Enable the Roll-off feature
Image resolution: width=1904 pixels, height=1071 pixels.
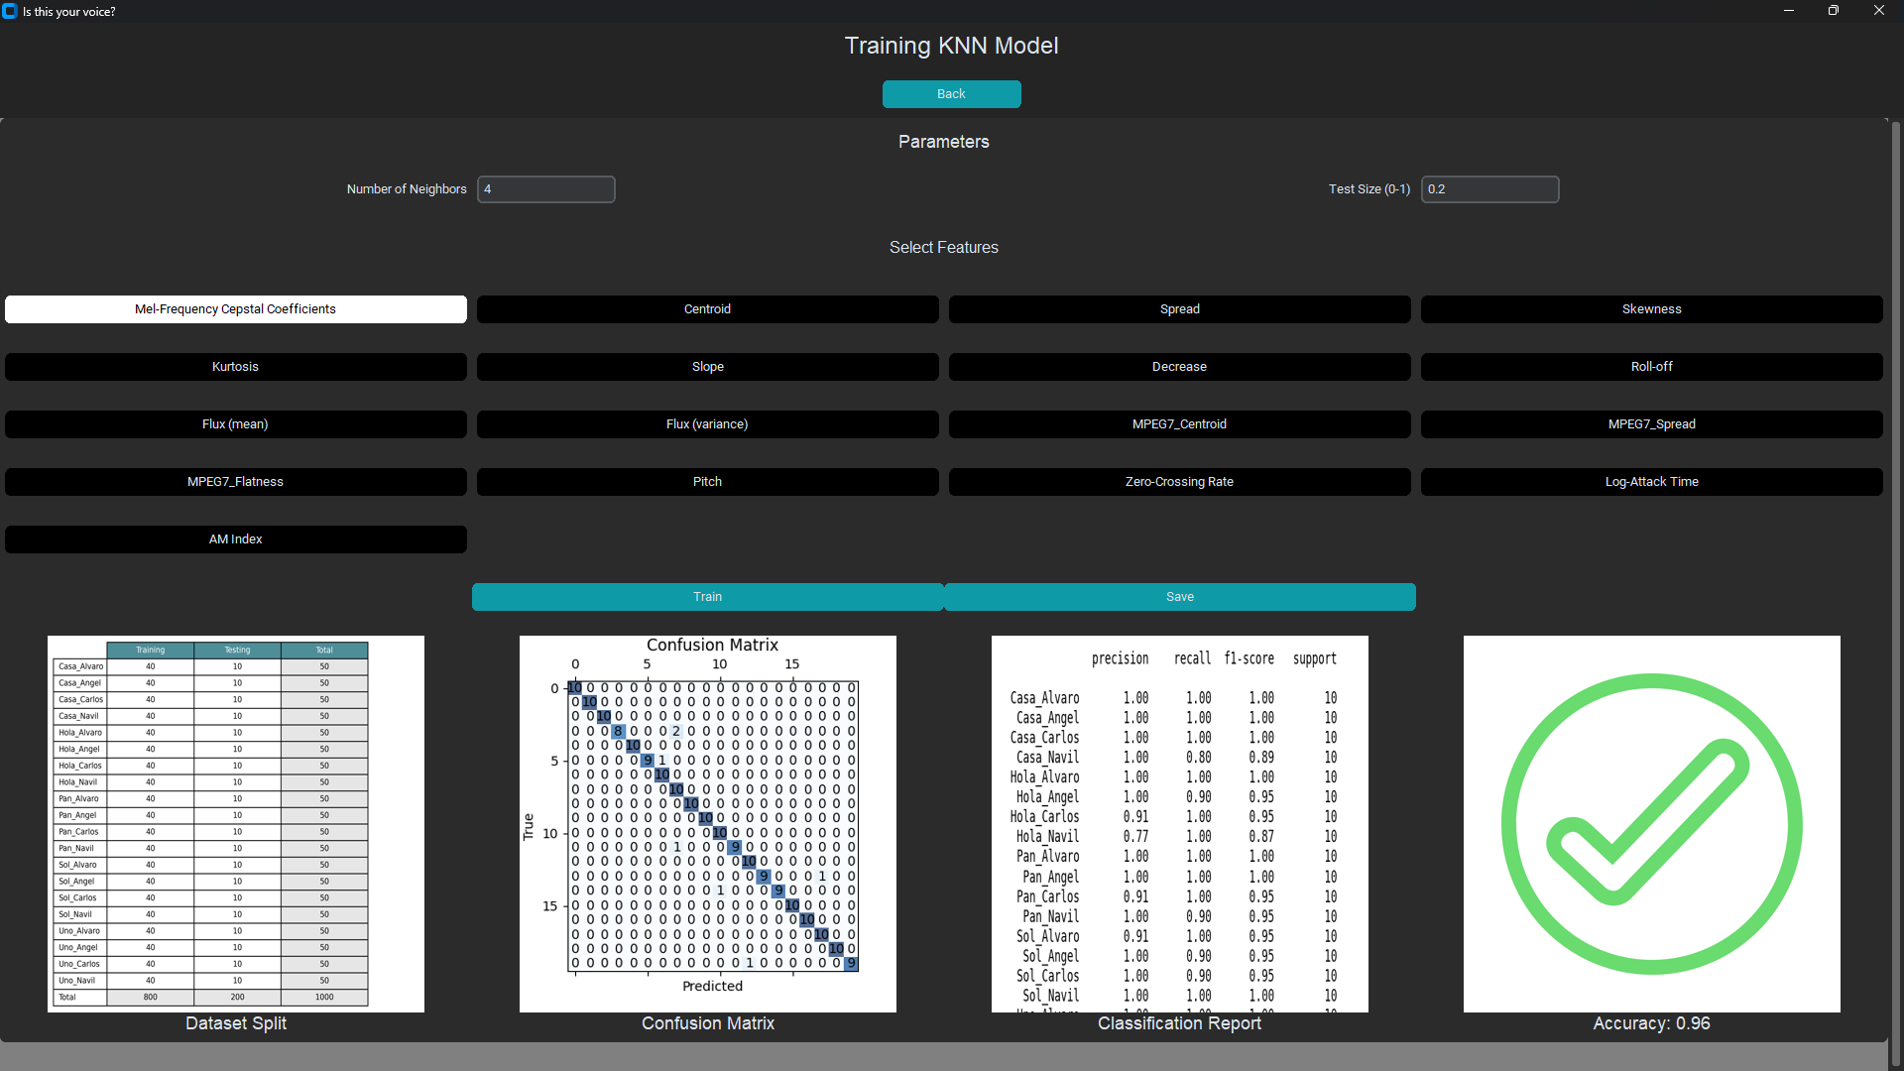(x=1651, y=366)
